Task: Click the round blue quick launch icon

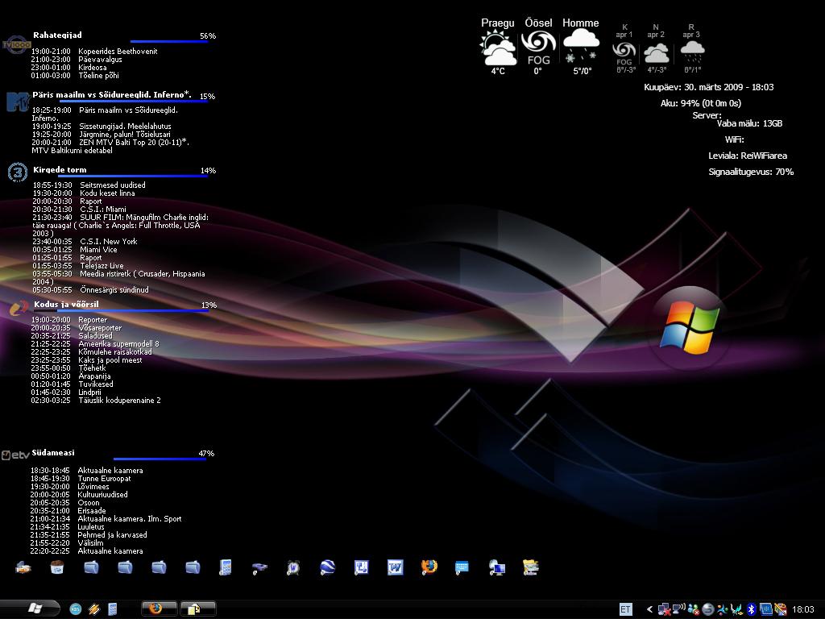Action: pos(75,609)
